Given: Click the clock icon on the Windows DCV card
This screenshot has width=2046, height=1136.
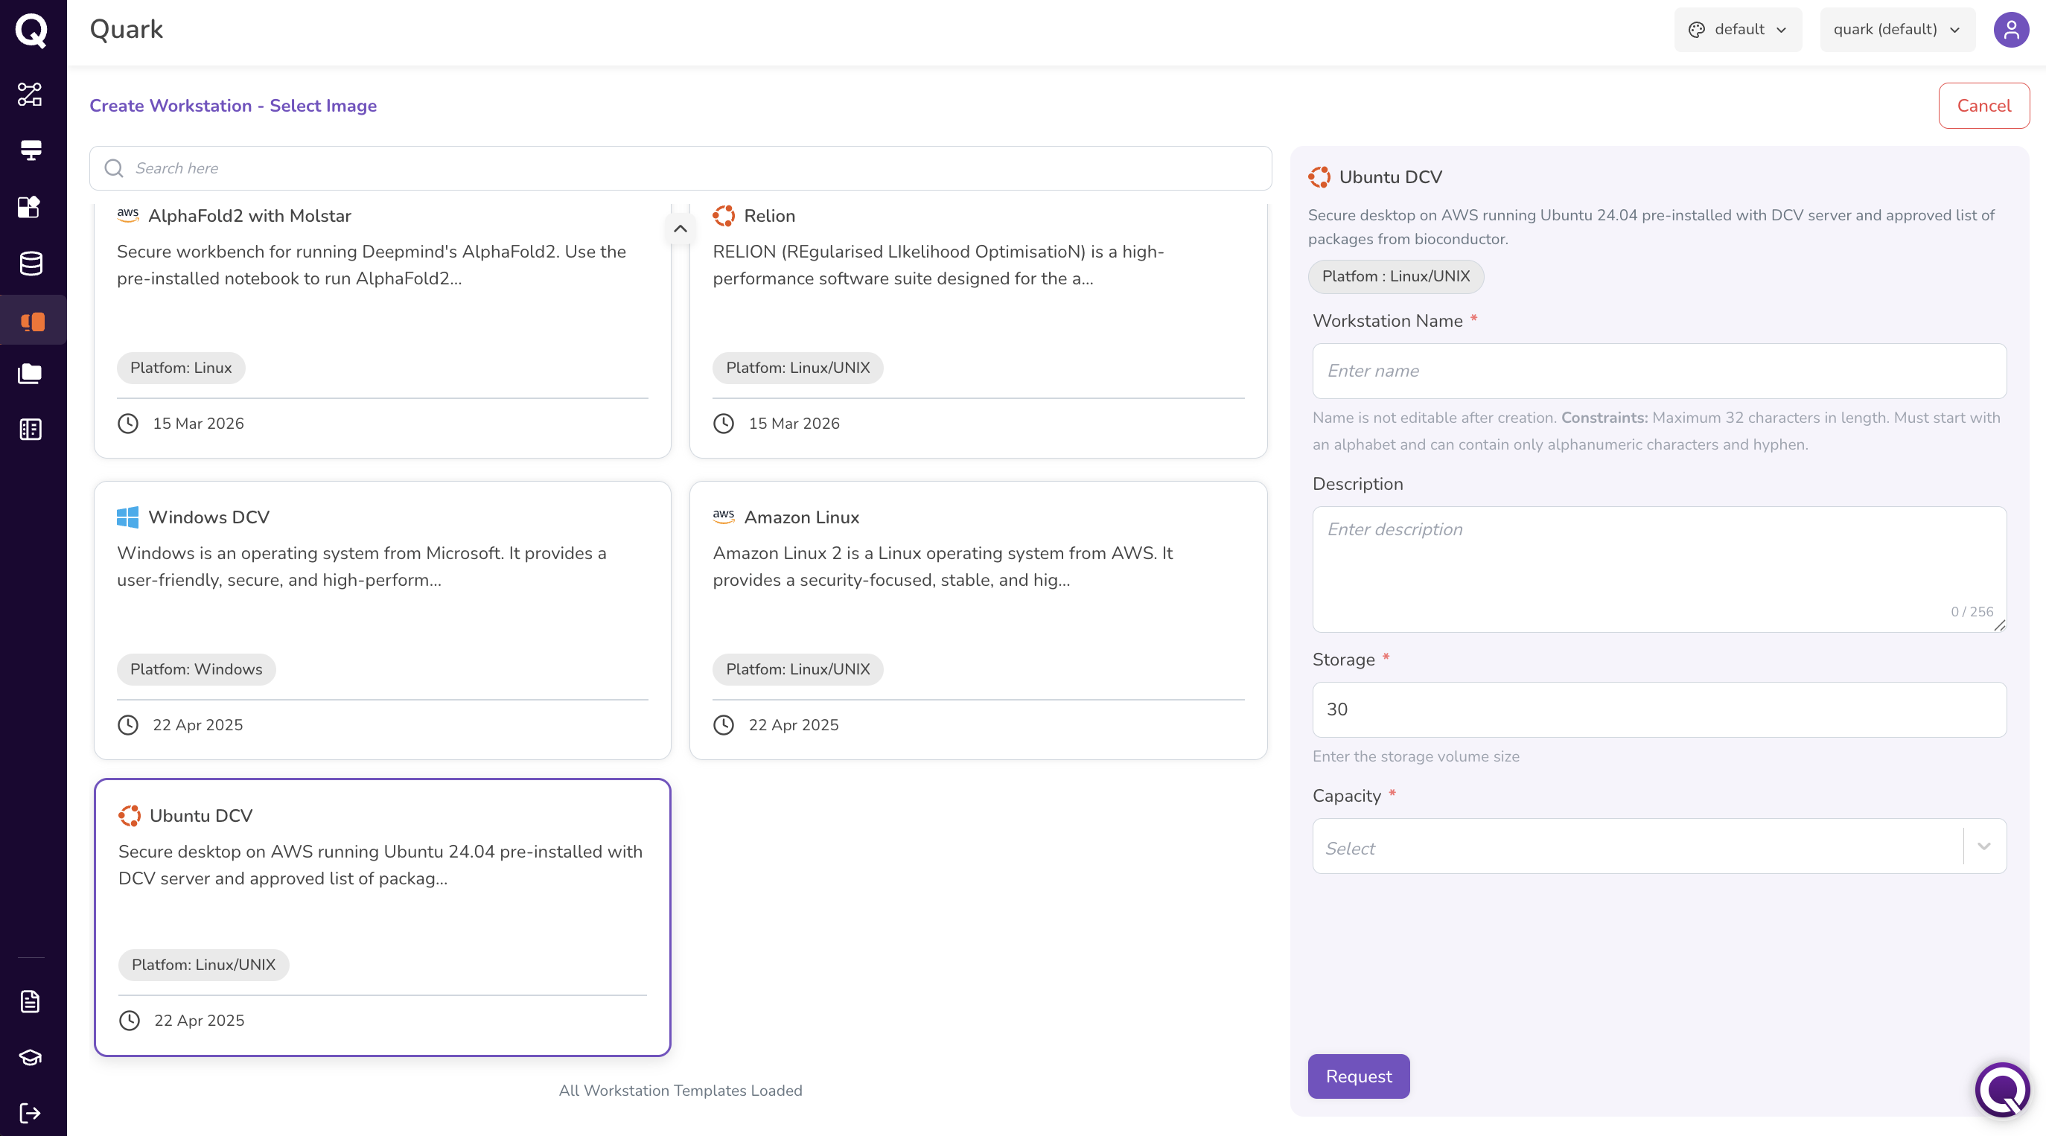Looking at the screenshot, I should [128, 725].
